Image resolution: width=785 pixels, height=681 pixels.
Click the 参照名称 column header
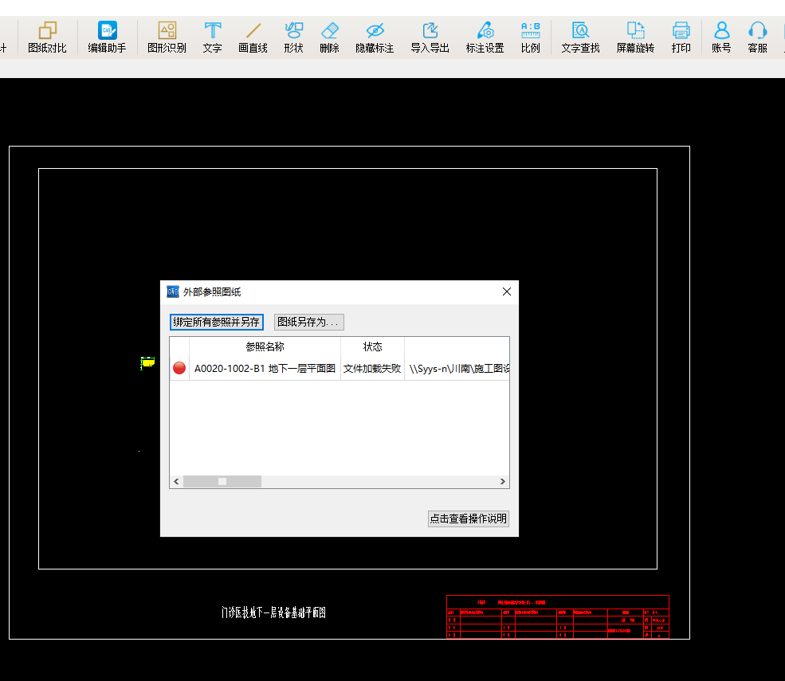(265, 346)
